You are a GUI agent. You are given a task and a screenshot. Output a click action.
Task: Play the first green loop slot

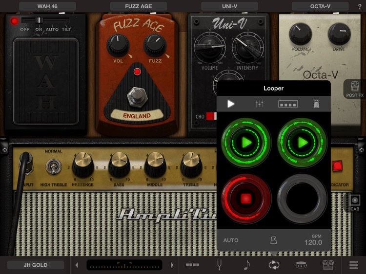[x=246, y=143]
